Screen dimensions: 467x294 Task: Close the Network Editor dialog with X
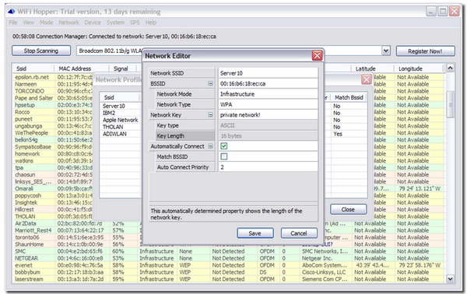pyautogui.click(x=318, y=56)
